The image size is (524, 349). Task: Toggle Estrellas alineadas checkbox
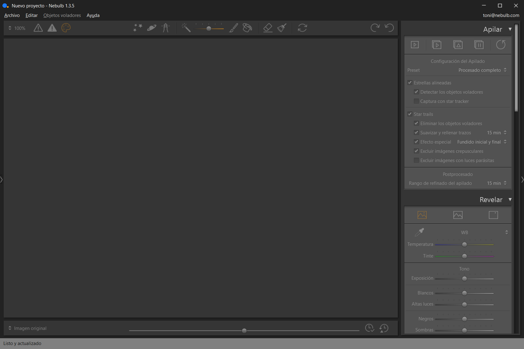[410, 83]
